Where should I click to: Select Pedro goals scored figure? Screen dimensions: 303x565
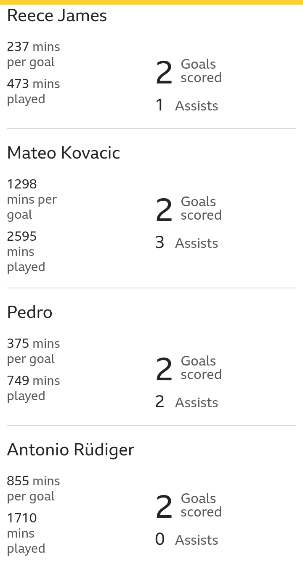pos(189,368)
